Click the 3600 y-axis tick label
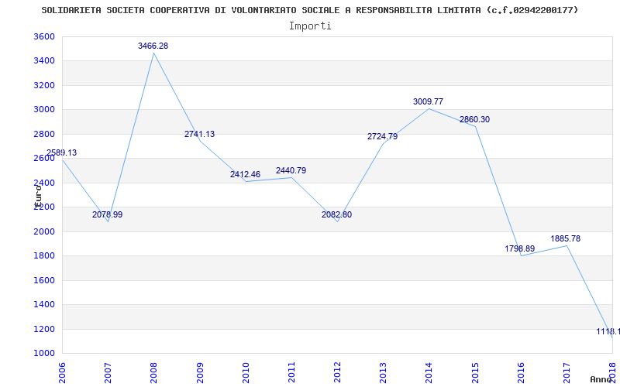This screenshot has height=387, width=620. coord(44,36)
